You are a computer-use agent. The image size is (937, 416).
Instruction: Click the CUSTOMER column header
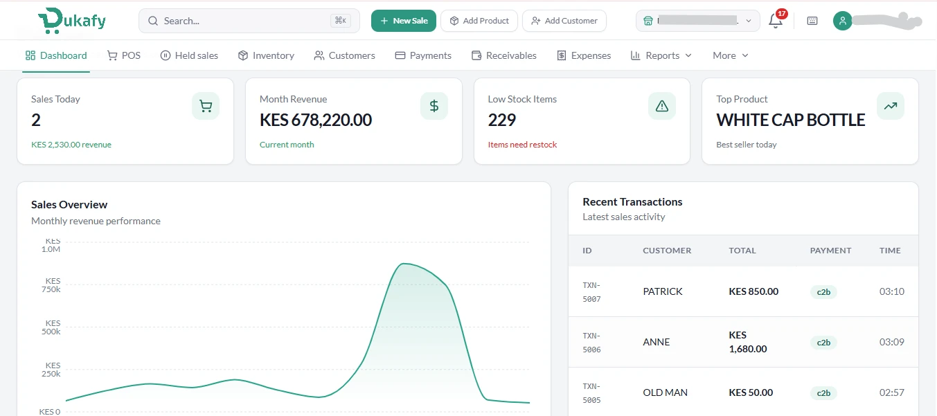[x=667, y=251]
